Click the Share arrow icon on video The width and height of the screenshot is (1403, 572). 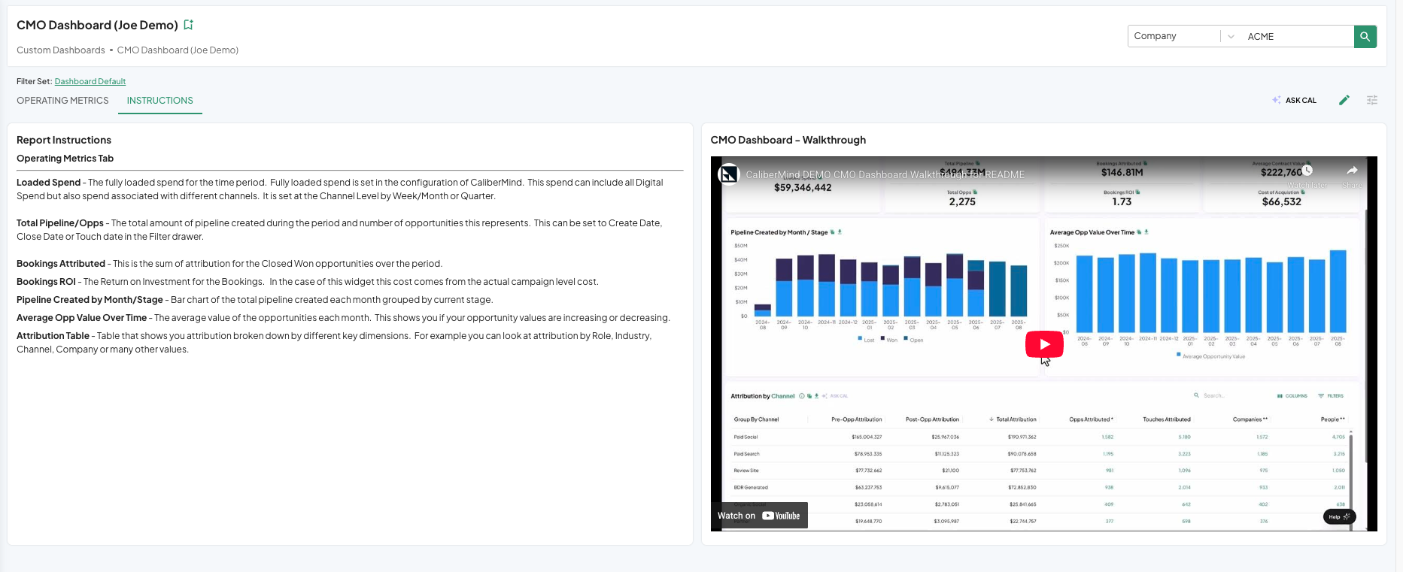click(x=1352, y=171)
